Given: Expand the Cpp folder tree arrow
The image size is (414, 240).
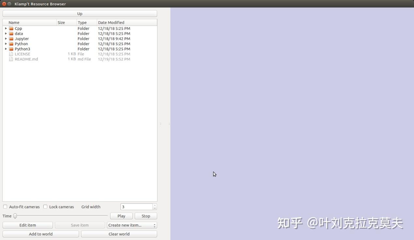Looking at the screenshot, I should pyautogui.click(x=6, y=28).
